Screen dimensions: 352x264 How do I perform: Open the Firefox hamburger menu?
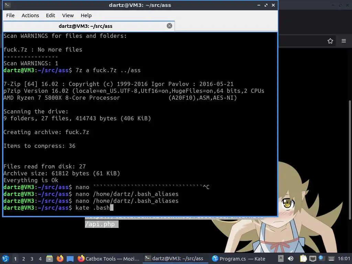point(344,41)
